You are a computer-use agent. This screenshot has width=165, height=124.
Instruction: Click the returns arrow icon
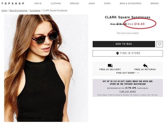click(x=145, y=66)
